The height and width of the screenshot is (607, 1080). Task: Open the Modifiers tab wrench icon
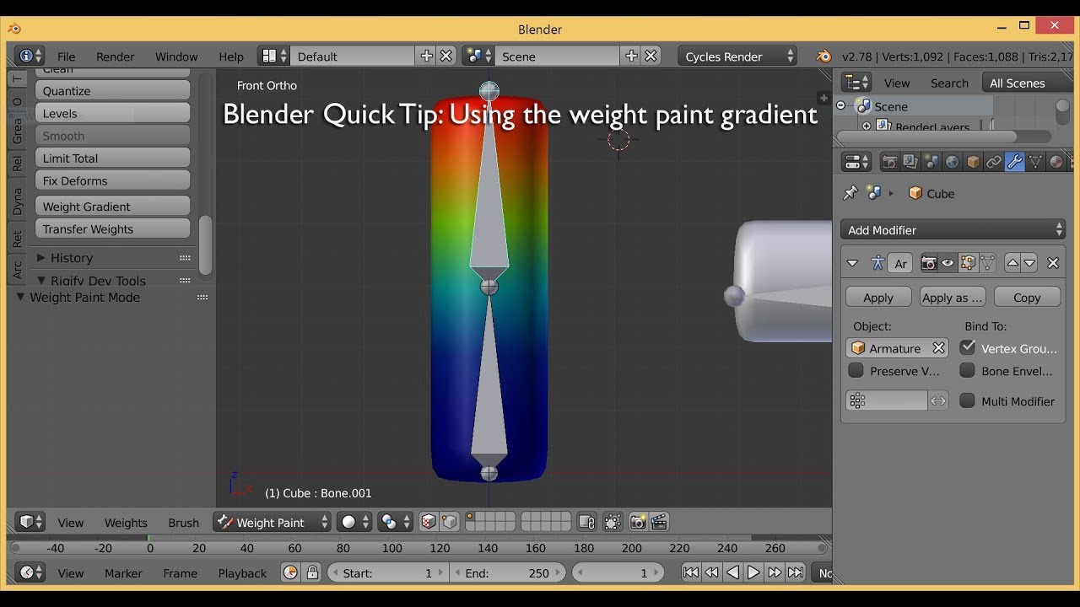click(1015, 162)
